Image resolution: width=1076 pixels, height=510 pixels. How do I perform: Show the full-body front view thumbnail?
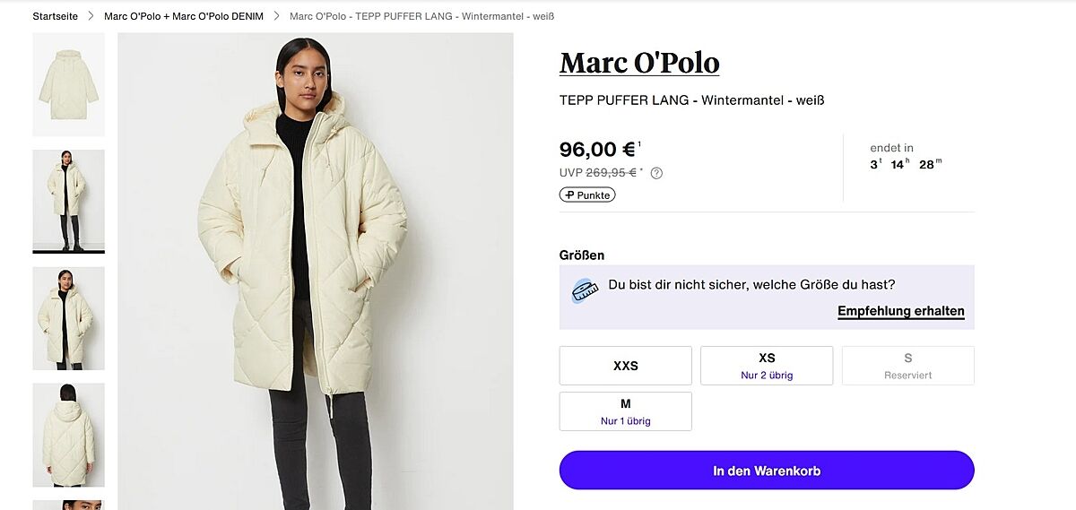68,202
